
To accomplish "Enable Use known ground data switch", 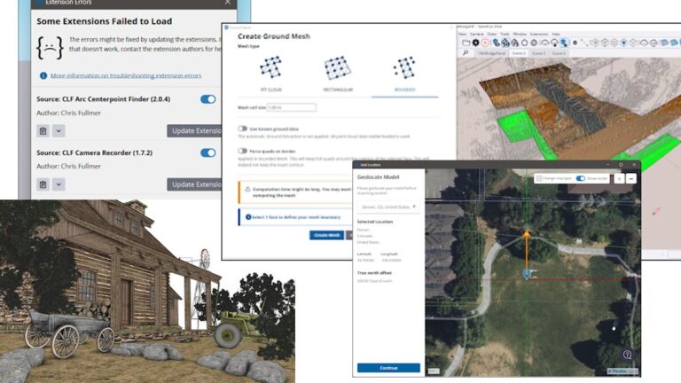I will [x=242, y=129].
